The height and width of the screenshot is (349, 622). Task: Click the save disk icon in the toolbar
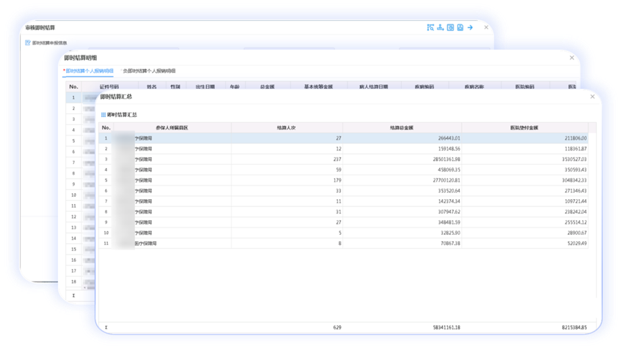(460, 28)
